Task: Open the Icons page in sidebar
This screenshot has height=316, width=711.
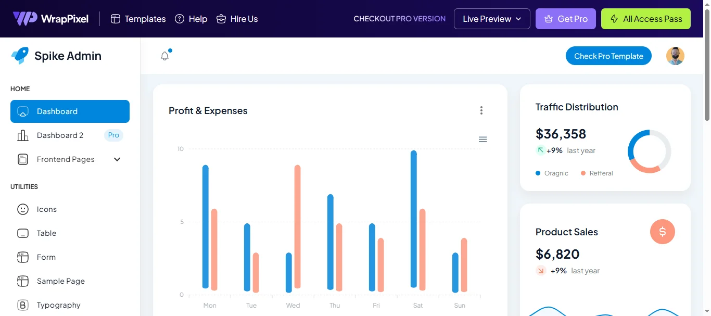Action: (46, 209)
